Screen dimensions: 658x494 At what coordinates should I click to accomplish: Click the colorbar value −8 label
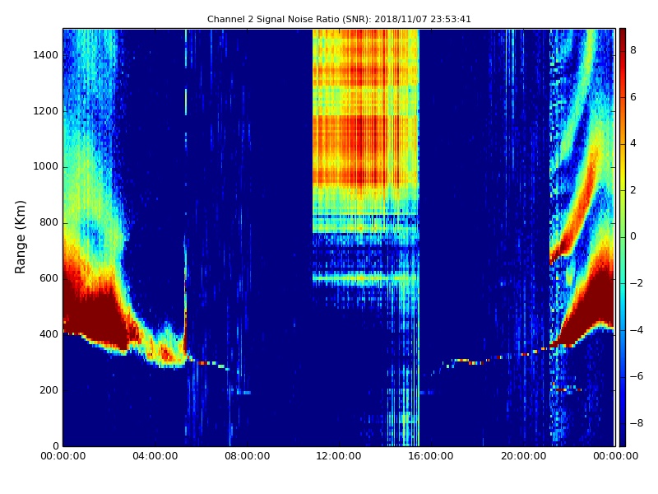(x=637, y=423)
